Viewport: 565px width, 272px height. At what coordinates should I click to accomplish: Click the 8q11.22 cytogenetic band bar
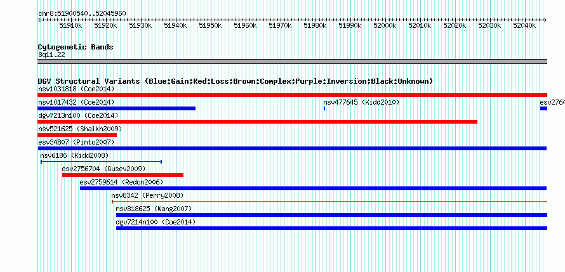point(292,62)
